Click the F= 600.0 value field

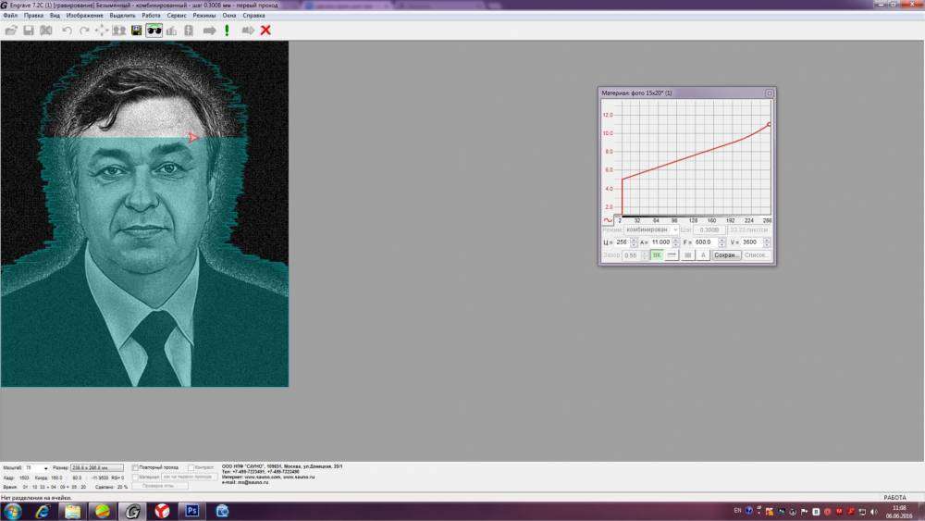[x=706, y=242]
